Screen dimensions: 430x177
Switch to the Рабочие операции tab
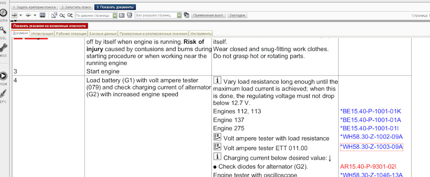pos(71,34)
